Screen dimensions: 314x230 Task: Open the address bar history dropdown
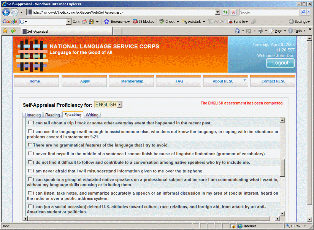[218, 12]
